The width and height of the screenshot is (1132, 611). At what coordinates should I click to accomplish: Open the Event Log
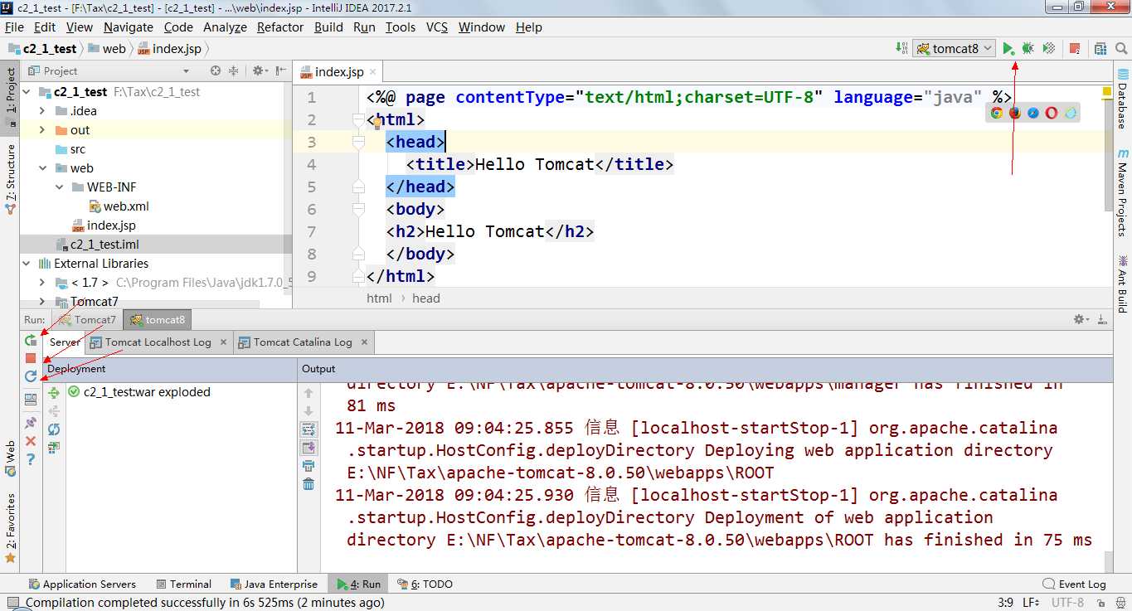(1075, 584)
